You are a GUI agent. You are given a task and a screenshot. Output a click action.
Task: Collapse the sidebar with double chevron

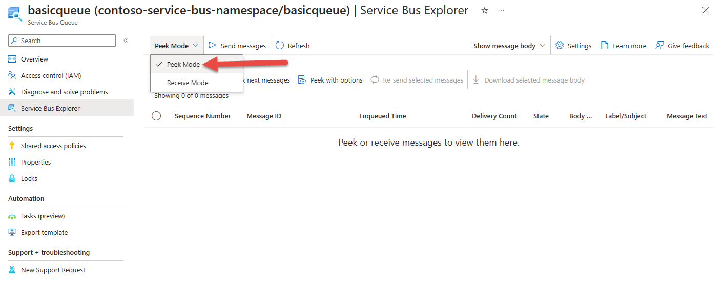[126, 41]
